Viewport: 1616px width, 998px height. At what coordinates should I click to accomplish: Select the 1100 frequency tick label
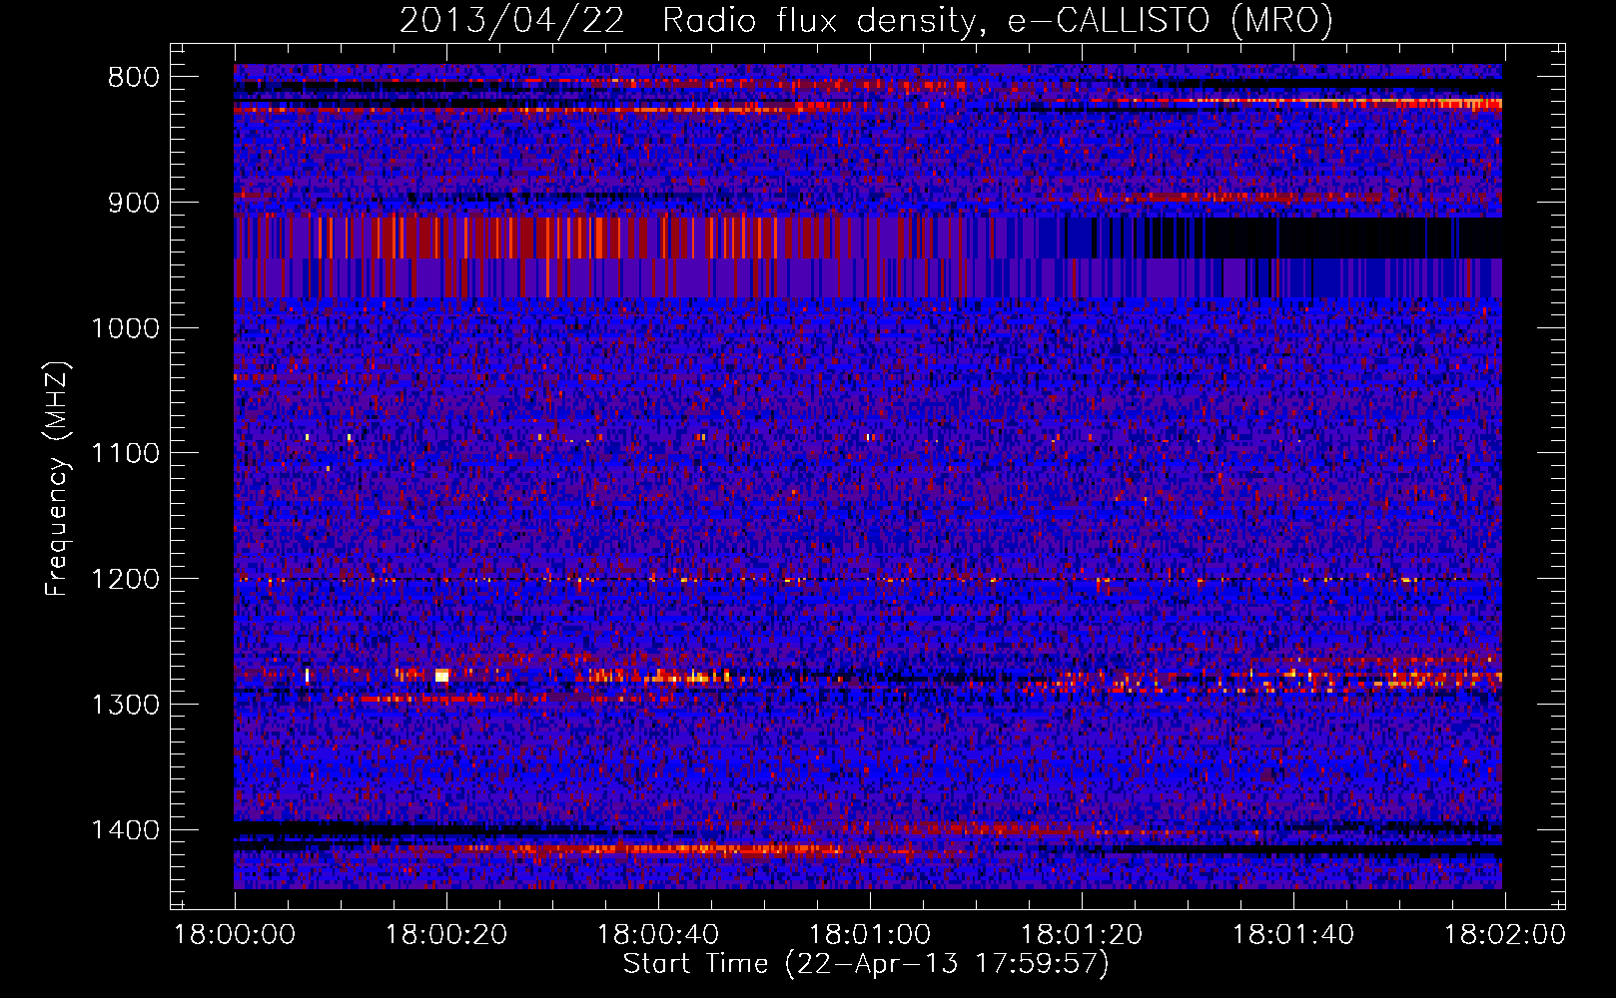[125, 454]
